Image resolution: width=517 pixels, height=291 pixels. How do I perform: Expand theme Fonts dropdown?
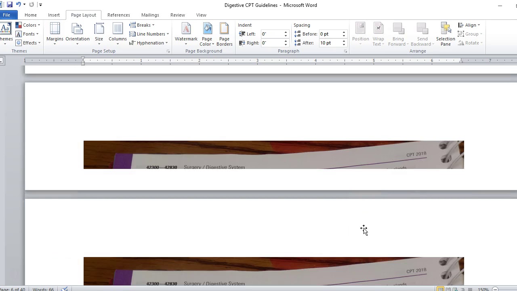(x=27, y=34)
